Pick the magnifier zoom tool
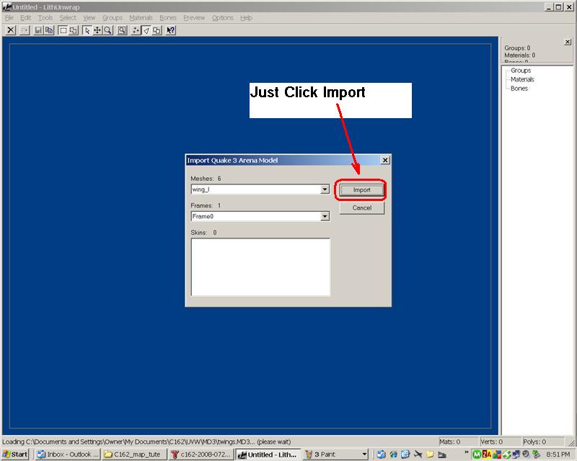The width and height of the screenshot is (577, 461). pyautogui.click(x=107, y=30)
